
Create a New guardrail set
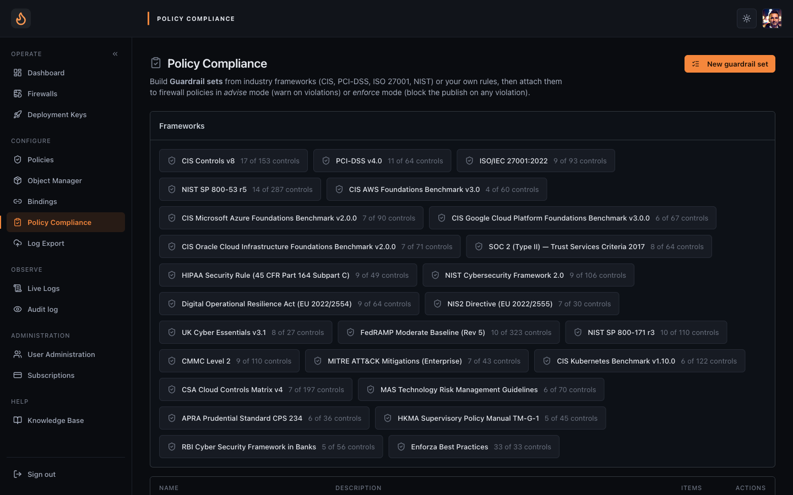click(x=730, y=64)
